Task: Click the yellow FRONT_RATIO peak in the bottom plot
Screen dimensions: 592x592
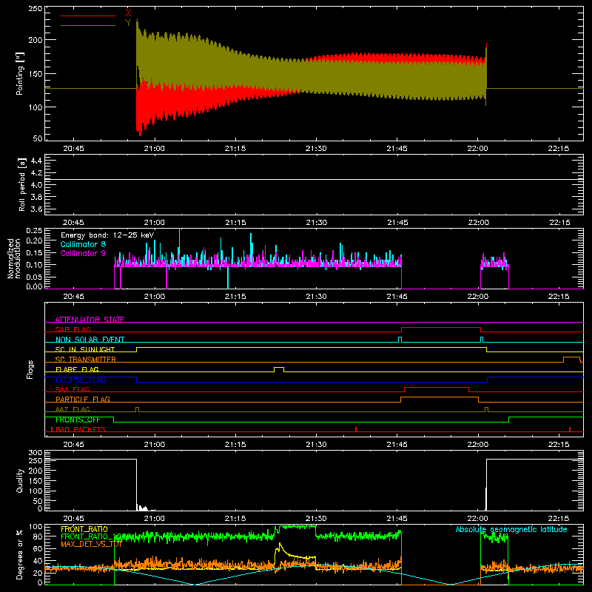Action: pos(280,545)
